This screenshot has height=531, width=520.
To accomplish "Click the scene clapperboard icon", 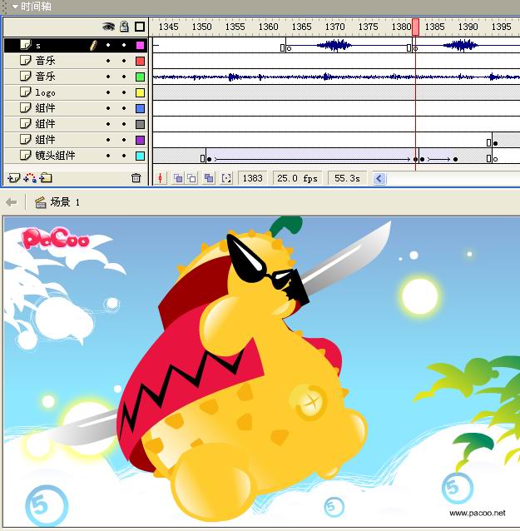I will click(41, 202).
